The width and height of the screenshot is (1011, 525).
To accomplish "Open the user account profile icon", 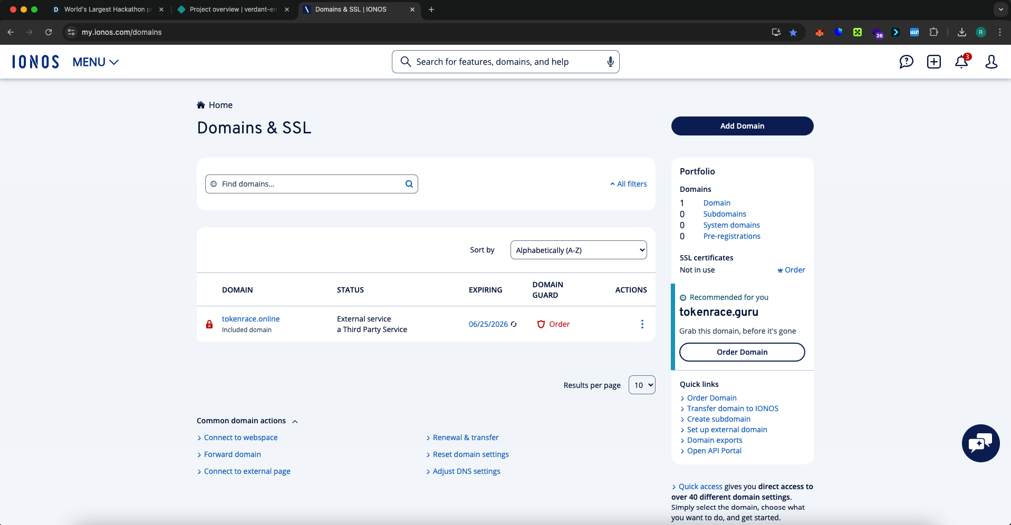I will pyautogui.click(x=991, y=62).
